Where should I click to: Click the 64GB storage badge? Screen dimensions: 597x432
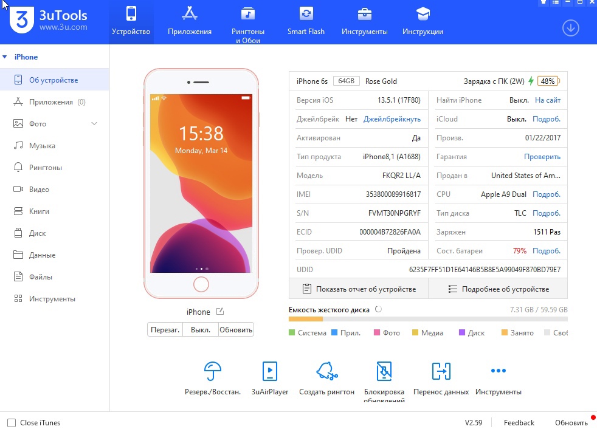tap(346, 81)
